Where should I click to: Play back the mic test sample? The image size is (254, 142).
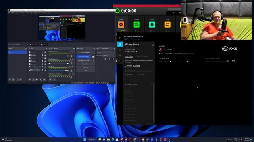(165, 50)
